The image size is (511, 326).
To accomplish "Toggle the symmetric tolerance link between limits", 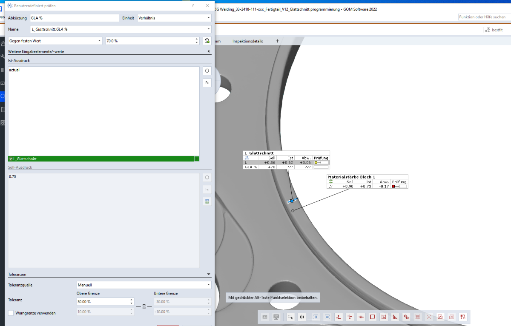I will [144, 307].
